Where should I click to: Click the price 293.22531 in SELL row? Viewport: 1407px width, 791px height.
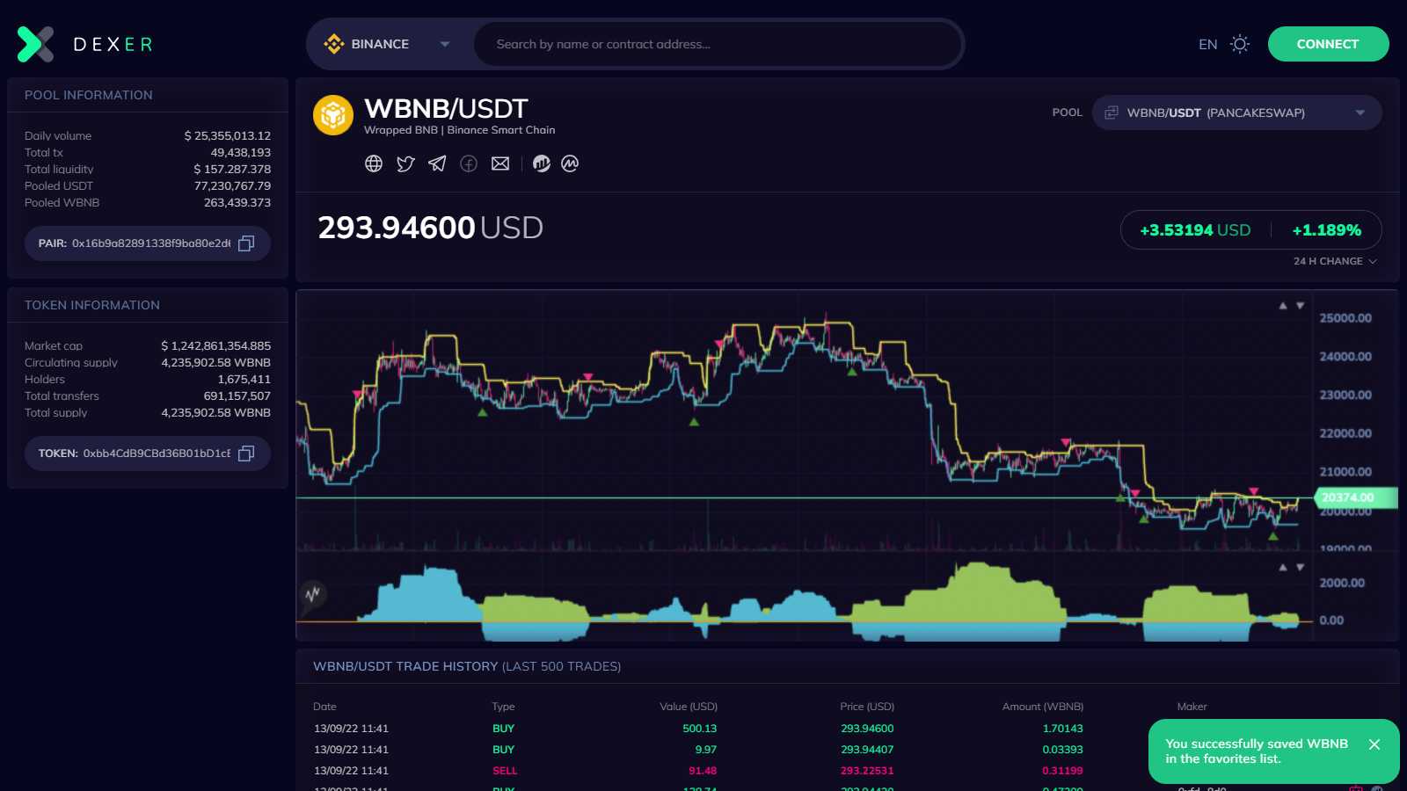pos(867,771)
